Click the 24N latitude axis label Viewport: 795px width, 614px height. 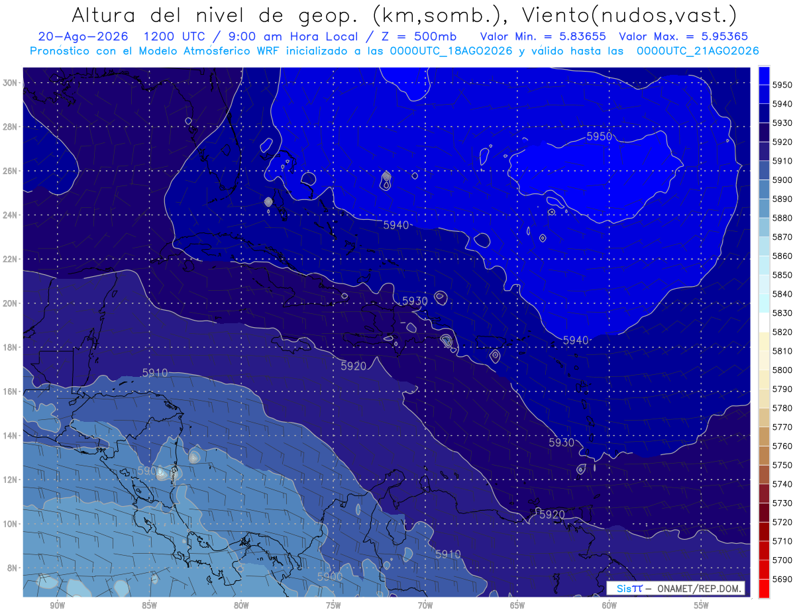pos(10,215)
